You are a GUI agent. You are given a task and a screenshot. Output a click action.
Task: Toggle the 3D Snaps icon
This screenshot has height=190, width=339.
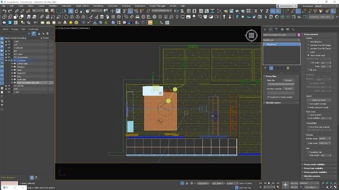click(125, 11)
